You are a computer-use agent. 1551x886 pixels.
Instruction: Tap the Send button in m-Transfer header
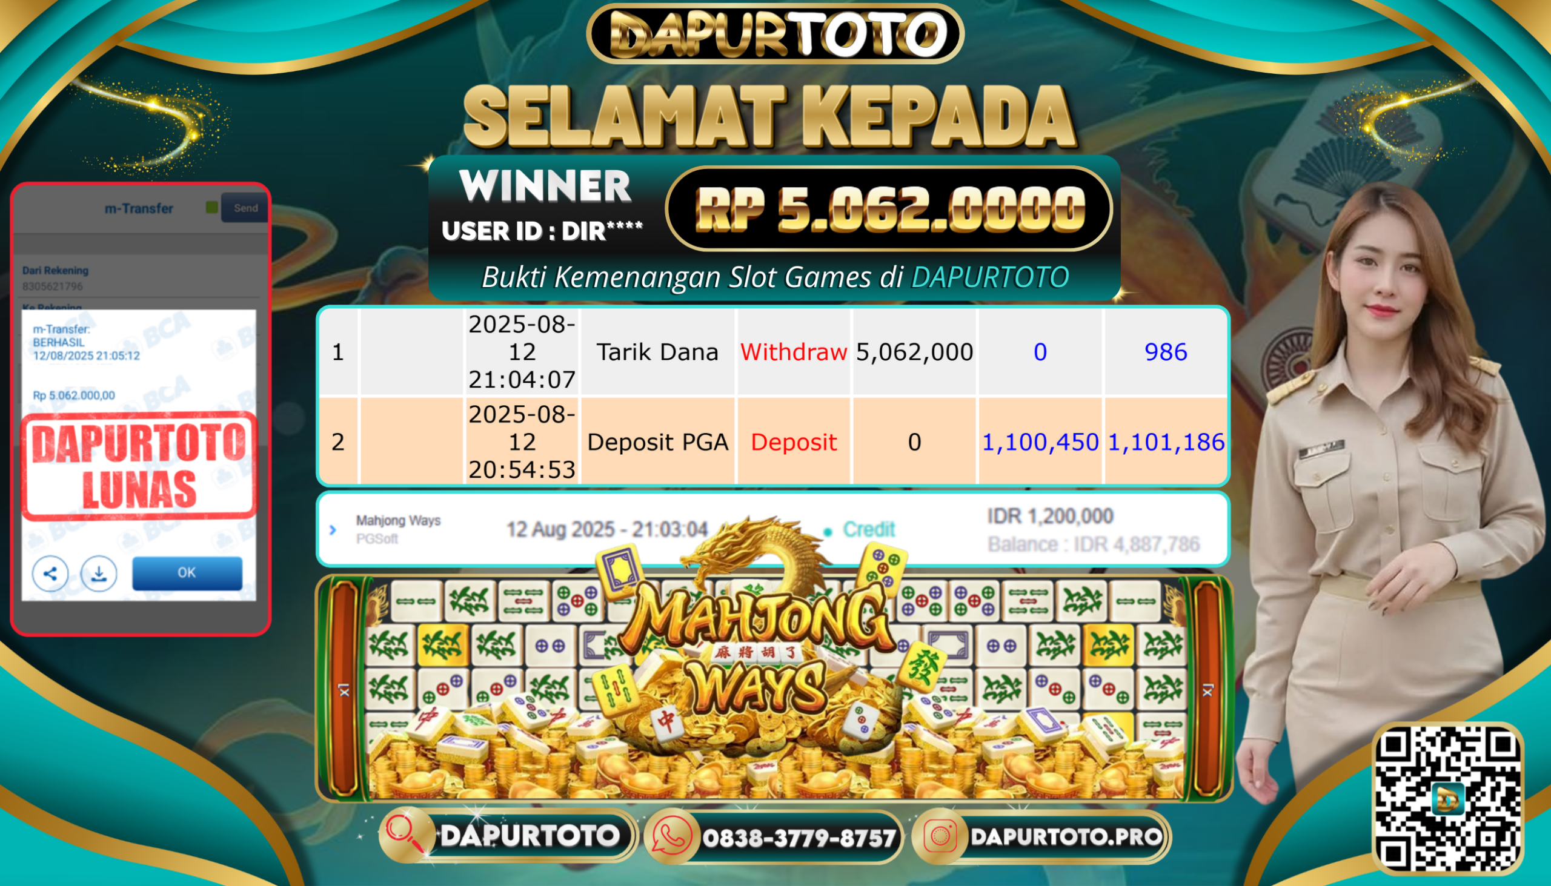[x=245, y=208]
